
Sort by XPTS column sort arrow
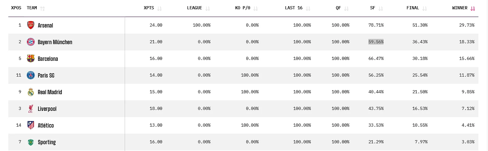pyautogui.click(x=159, y=8)
